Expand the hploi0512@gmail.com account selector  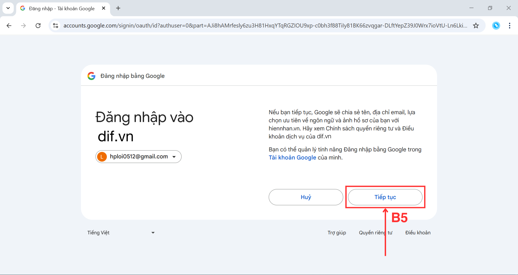tap(138, 157)
